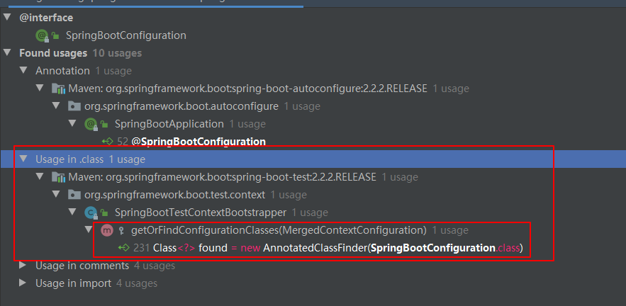The height and width of the screenshot is (306, 626).
Task: Click the SpringBootTestContextBootstrapper class icon
Action: pyautogui.click(x=91, y=212)
